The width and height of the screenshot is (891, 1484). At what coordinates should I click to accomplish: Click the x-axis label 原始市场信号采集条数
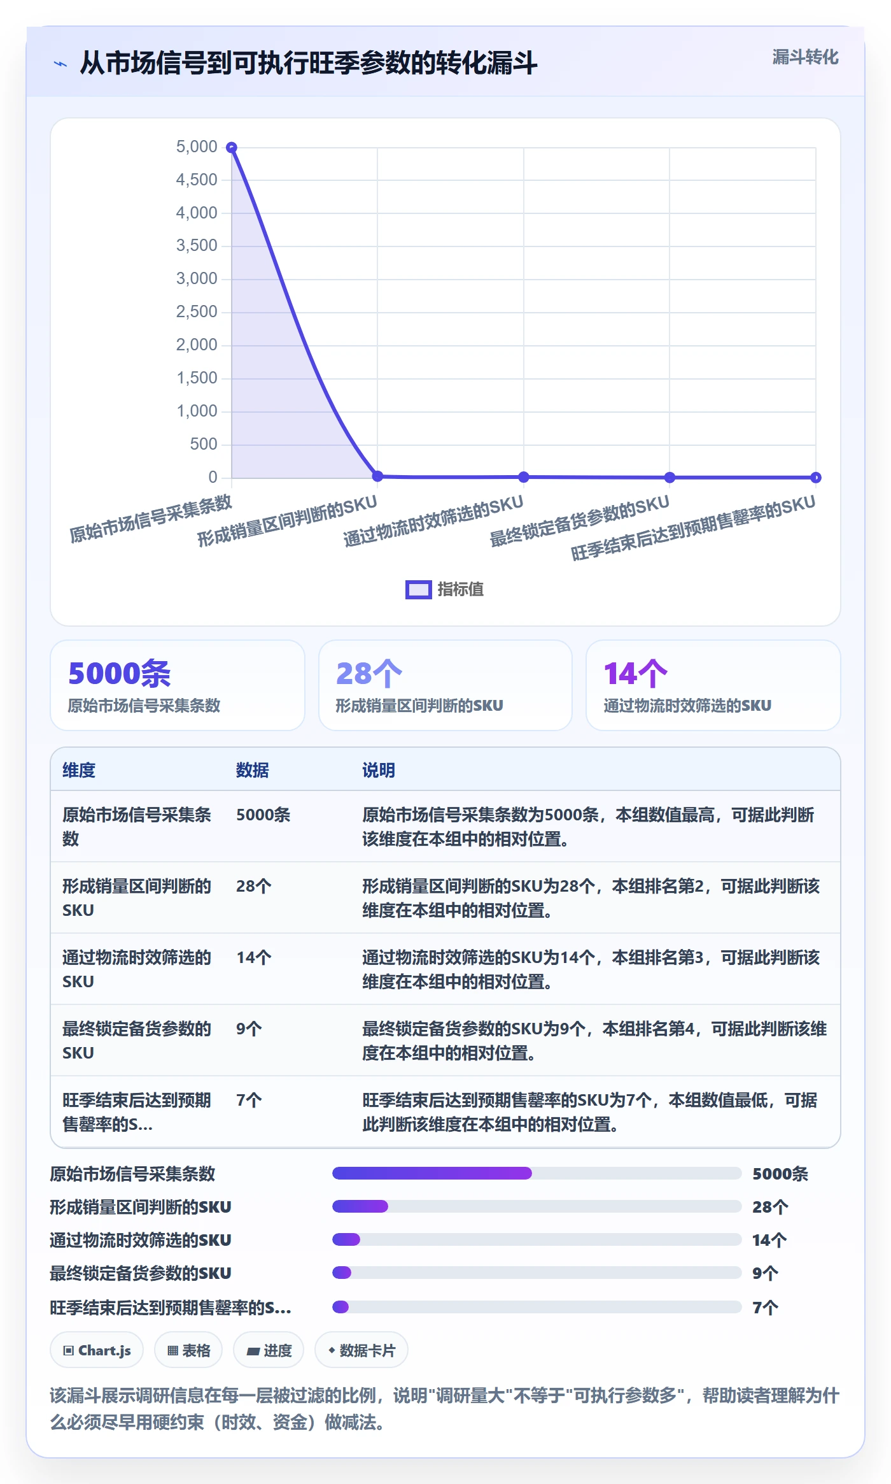coord(151,518)
